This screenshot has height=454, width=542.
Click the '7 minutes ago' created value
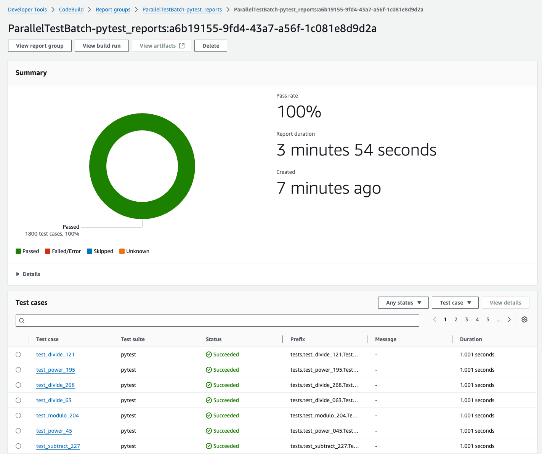[x=329, y=188]
